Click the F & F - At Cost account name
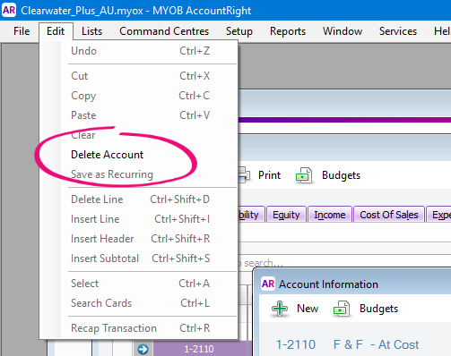451x356 pixels. pos(376,344)
